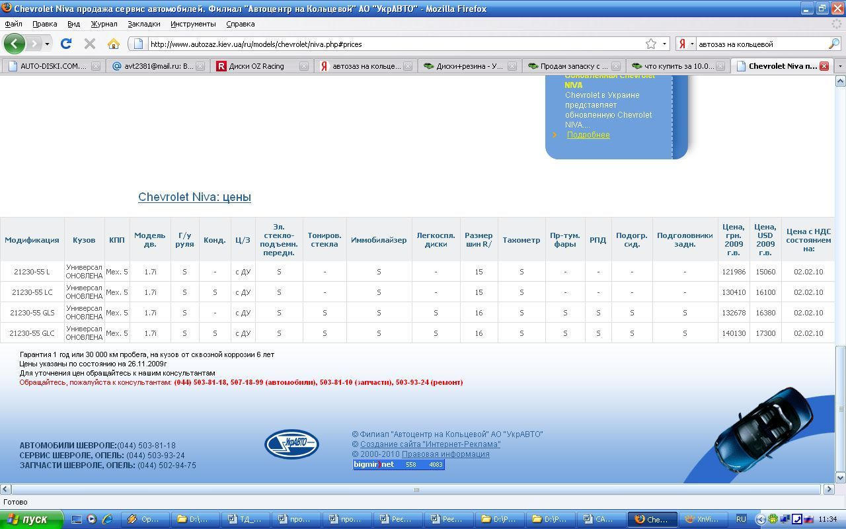846x529 pixels.
Task: Close the Chevrolet Niva tab
Action: 824,66
